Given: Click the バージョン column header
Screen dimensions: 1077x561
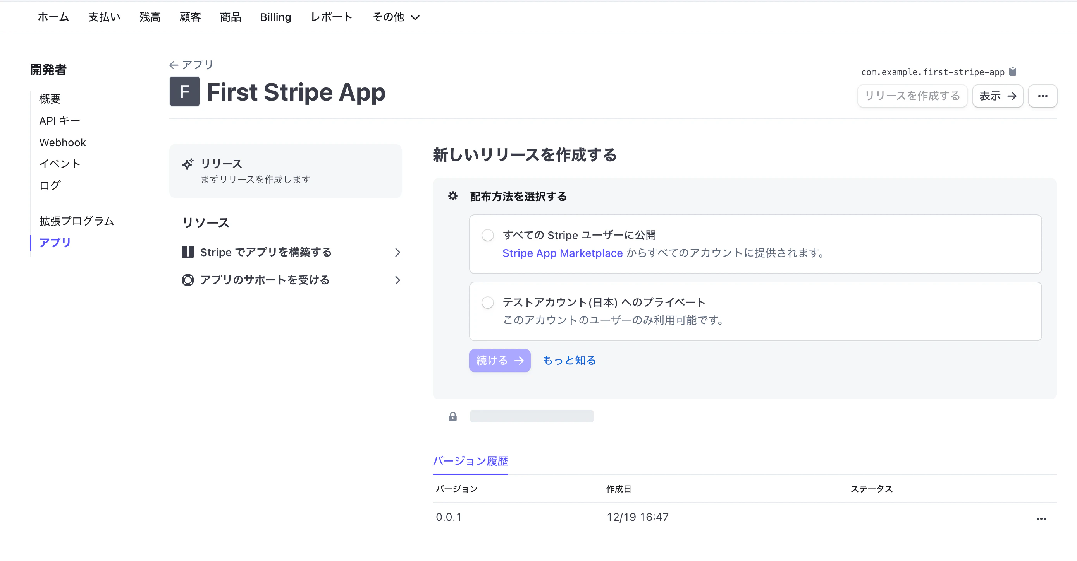Looking at the screenshot, I should [456, 489].
